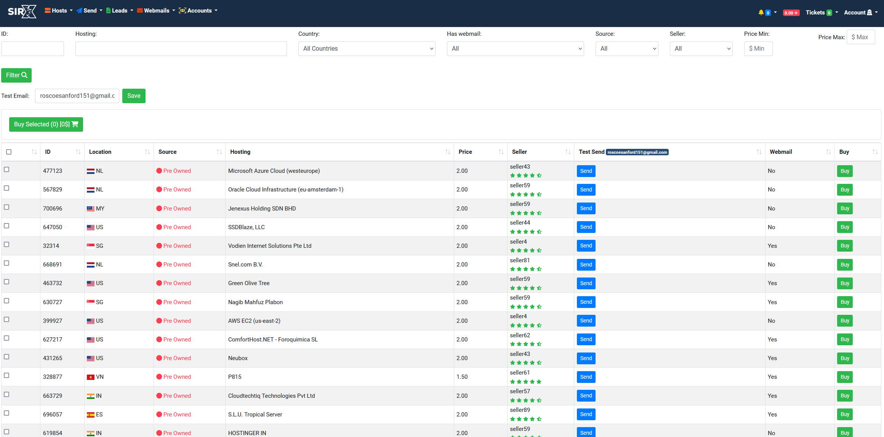Click Save next to Test Email
Image resolution: width=884 pixels, height=437 pixels.
coord(134,96)
